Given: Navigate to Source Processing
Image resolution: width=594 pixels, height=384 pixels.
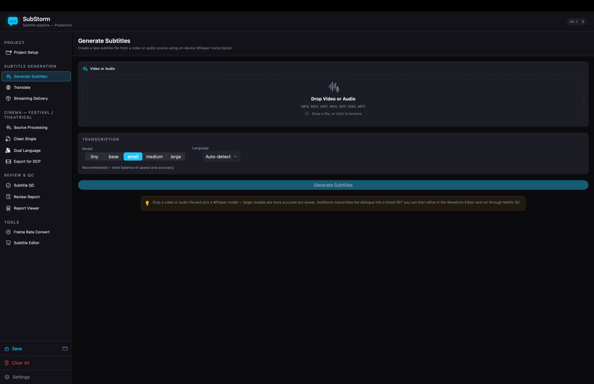Looking at the screenshot, I should 36,127.
